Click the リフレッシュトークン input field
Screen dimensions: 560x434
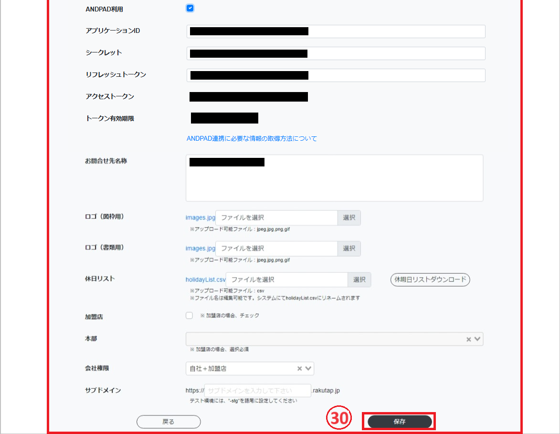pyautogui.click(x=336, y=75)
